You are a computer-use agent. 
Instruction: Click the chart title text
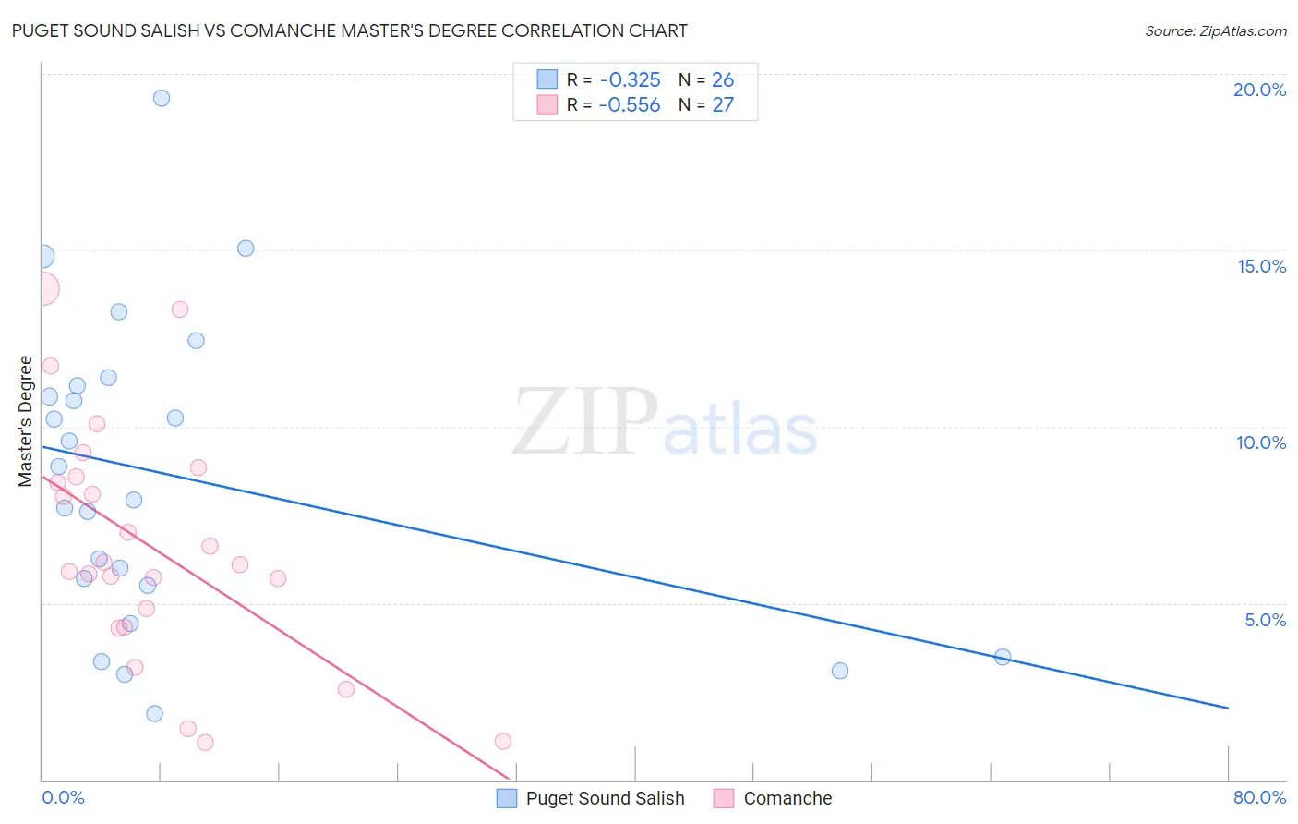tap(350, 30)
